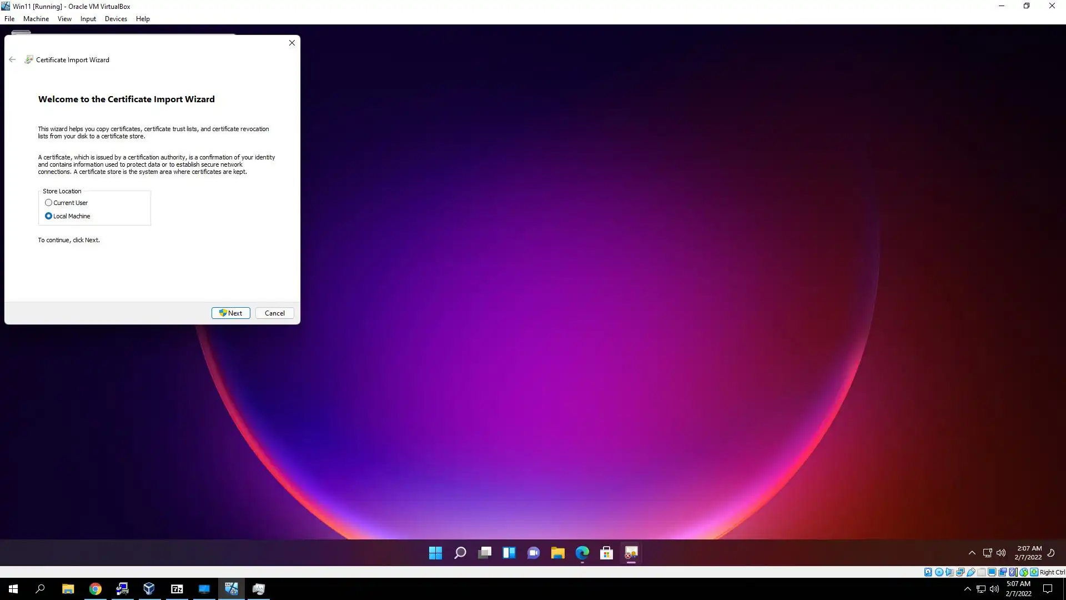Screen dimensions: 1066x600
Task: Go back using the wizard's arrow
Action: click(12, 60)
